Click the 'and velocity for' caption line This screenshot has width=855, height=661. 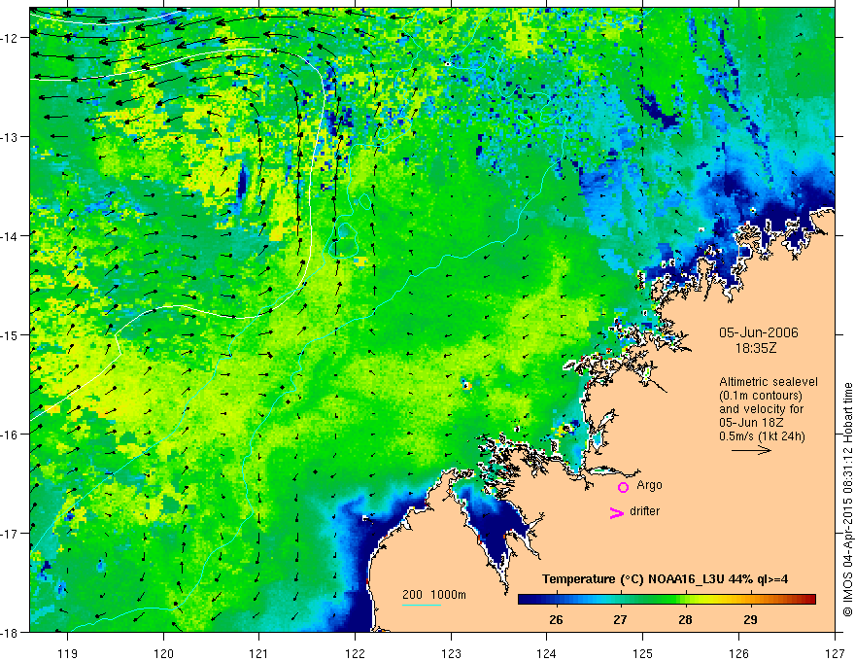click(x=761, y=409)
